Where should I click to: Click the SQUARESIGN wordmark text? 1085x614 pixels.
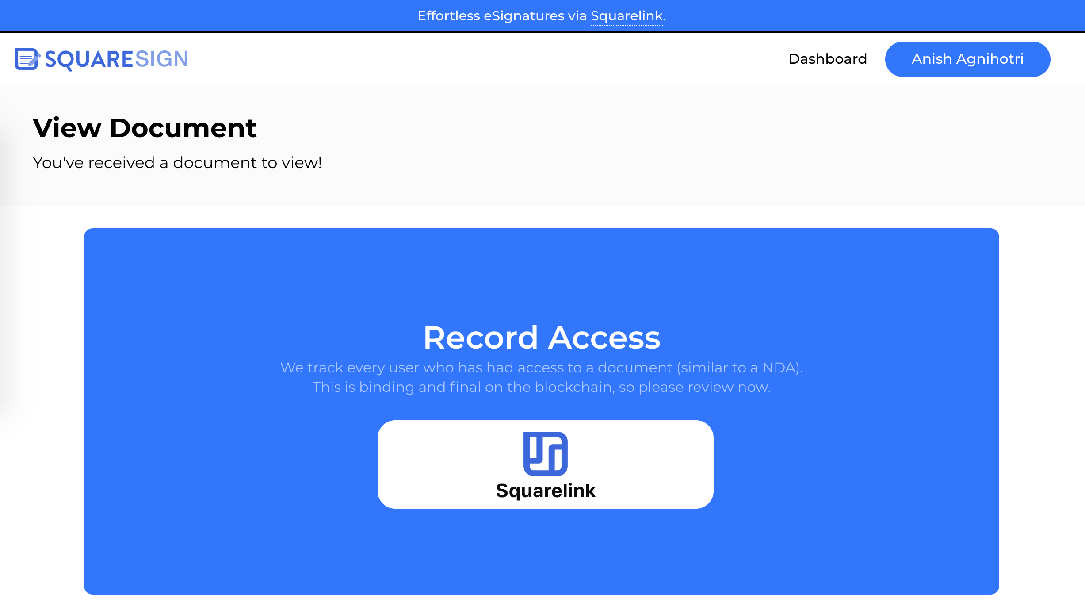point(116,59)
